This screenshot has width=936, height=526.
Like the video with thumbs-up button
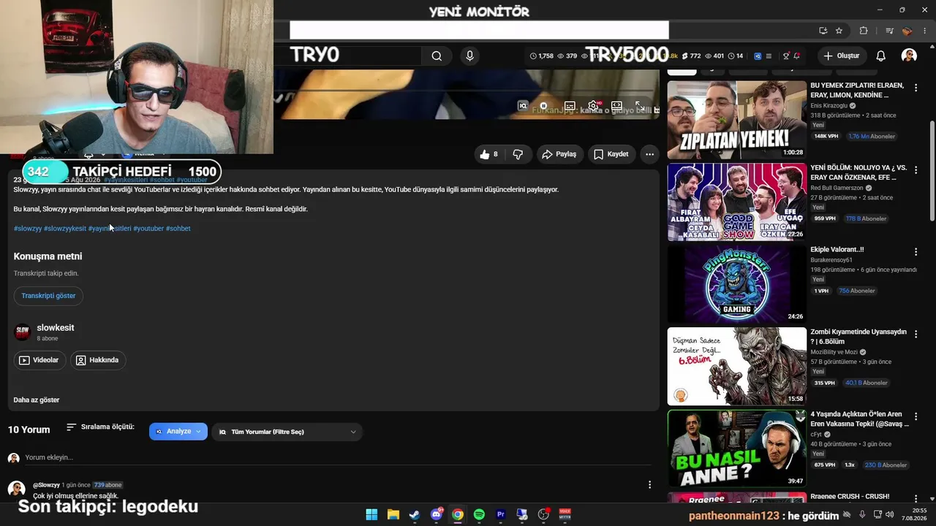pos(489,154)
